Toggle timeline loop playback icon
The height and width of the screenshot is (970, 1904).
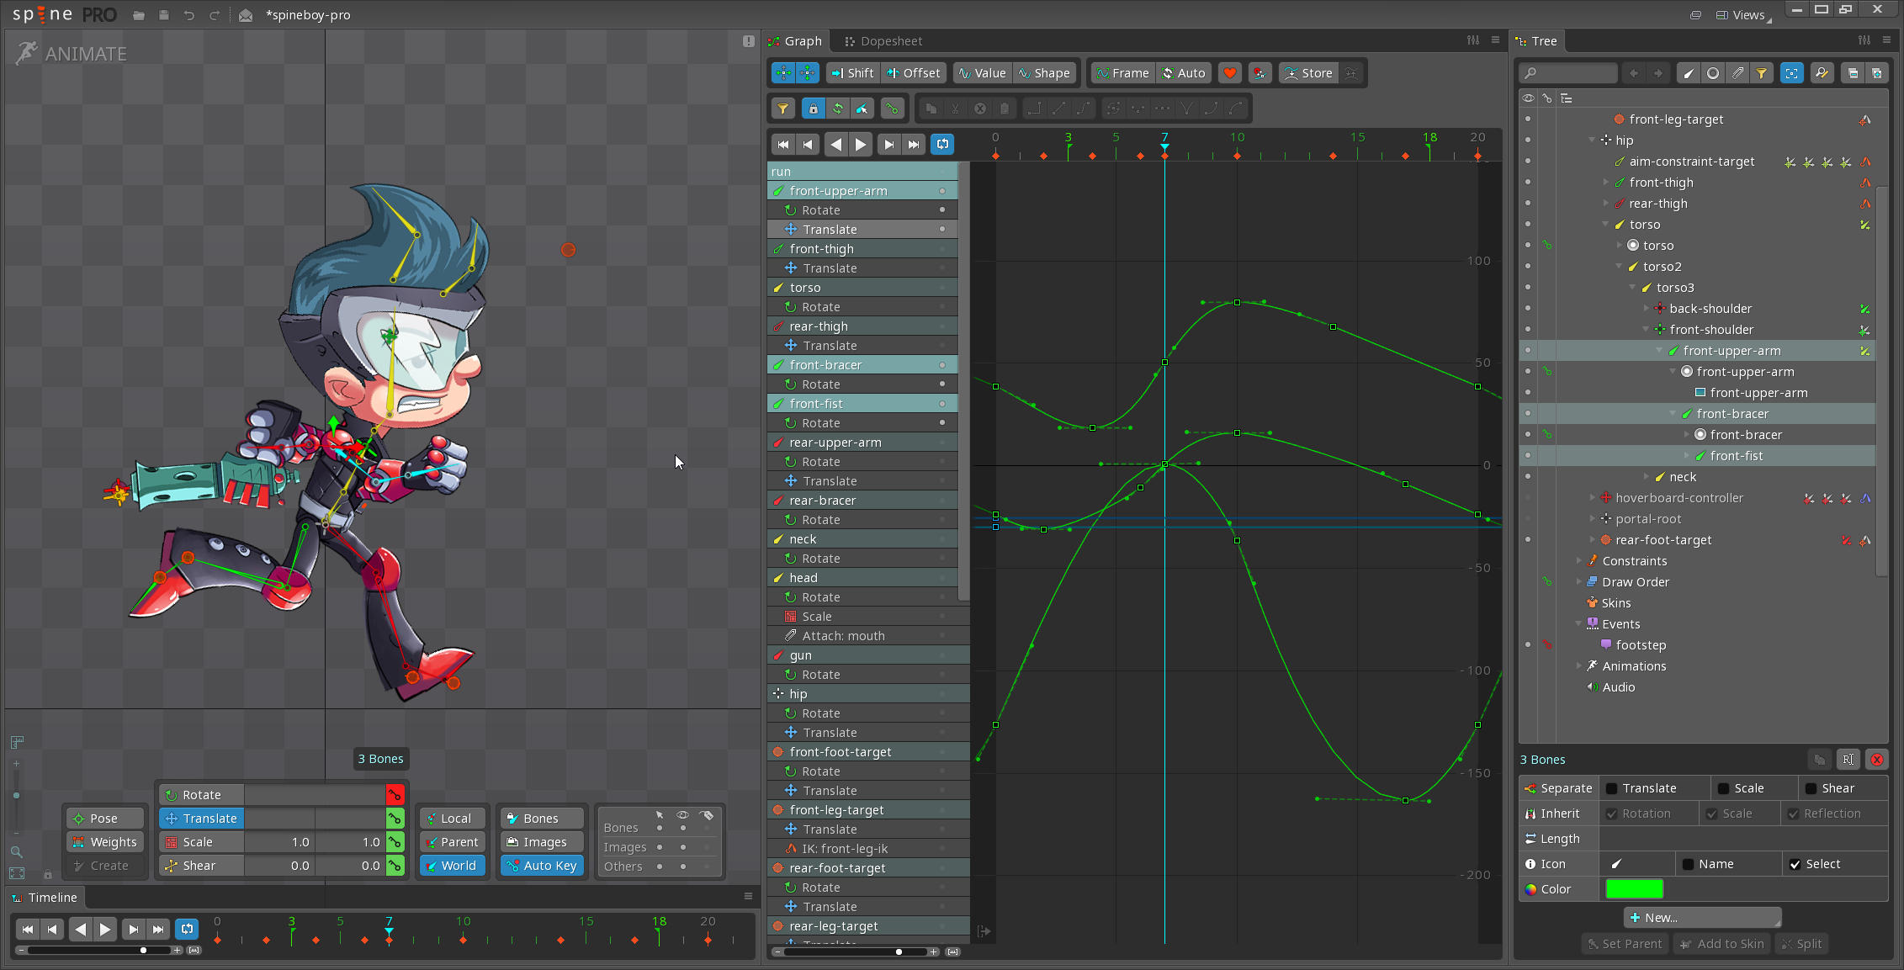[x=187, y=929]
